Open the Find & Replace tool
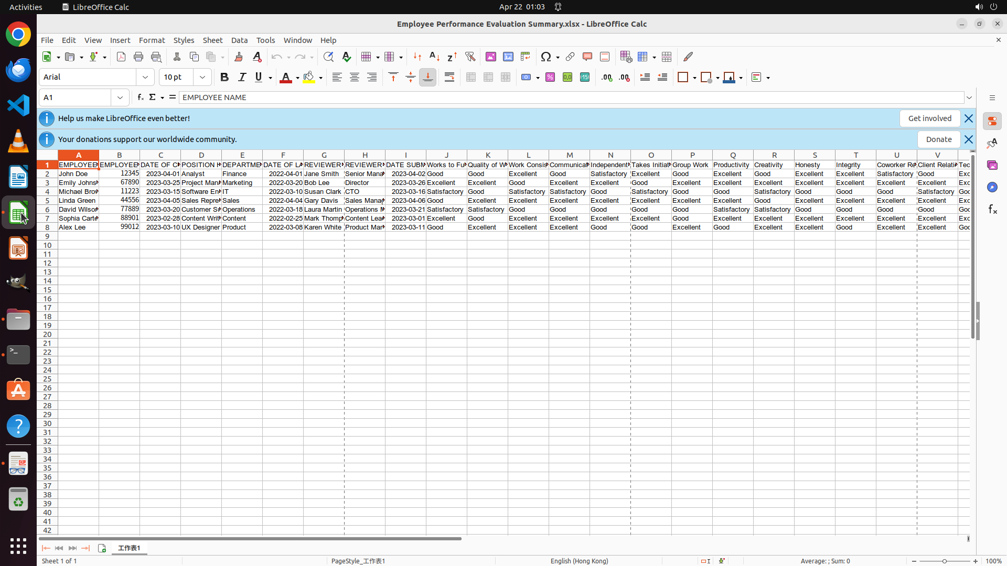Screen dimensions: 1007x566 click(328, 57)
